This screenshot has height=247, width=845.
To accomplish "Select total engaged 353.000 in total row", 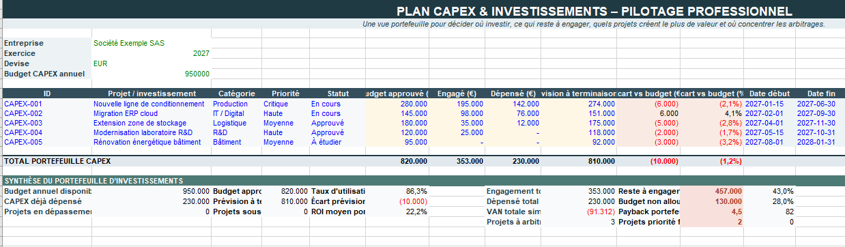I will tap(457, 161).
